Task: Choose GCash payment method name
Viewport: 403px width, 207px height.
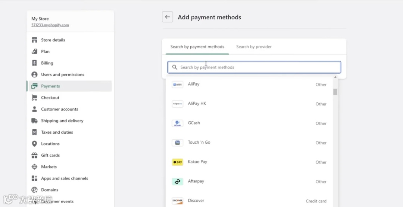Action: [x=194, y=123]
